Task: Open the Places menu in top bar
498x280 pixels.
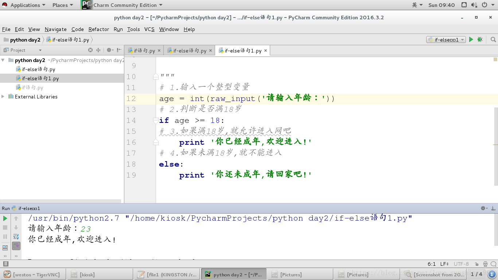Action: (62, 5)
